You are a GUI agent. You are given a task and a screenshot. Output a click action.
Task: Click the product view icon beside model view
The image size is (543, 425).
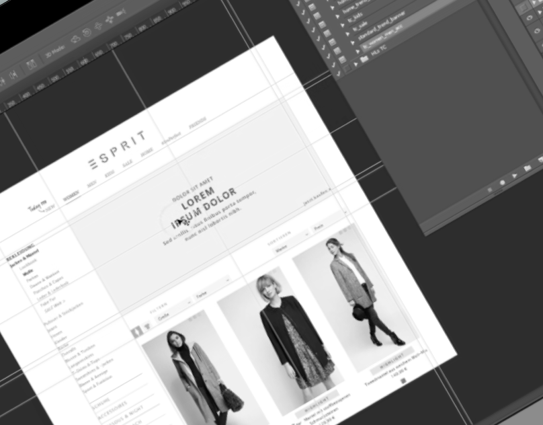coord(147,326)
